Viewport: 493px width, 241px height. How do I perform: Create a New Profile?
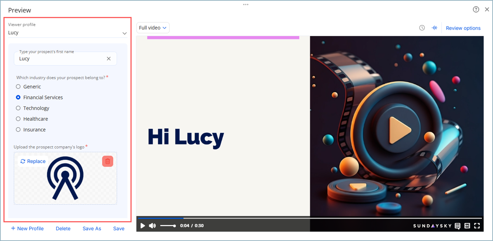(27, 229)
